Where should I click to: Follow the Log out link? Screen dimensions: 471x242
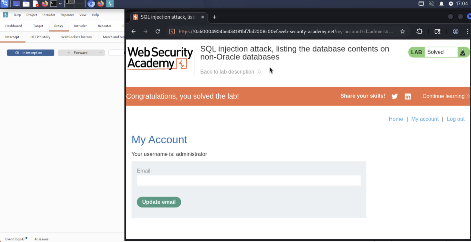(x=455, y=119)
